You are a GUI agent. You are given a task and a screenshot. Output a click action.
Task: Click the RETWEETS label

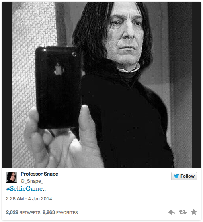(30, 212)
